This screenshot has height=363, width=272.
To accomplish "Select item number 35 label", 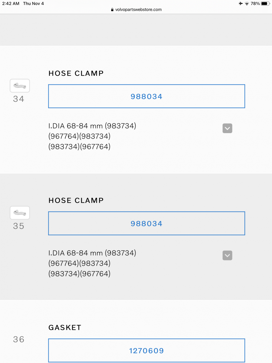I will tap(18, 226).
